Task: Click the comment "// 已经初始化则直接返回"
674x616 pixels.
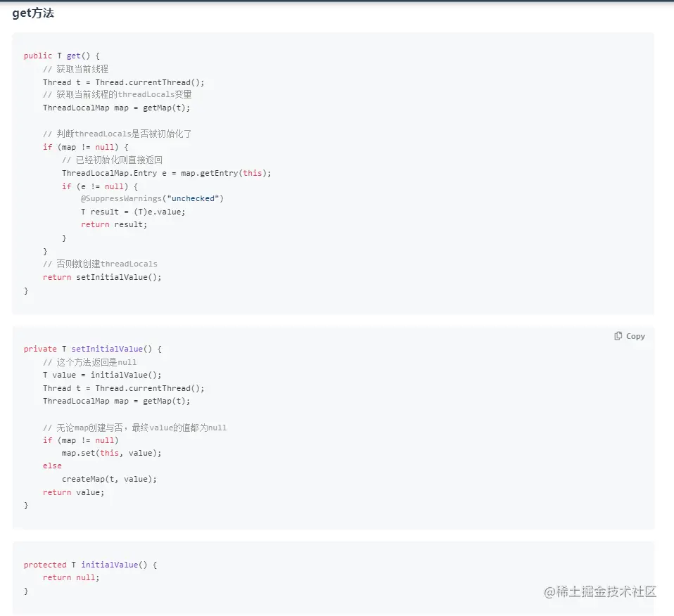Action: click(112, 160)
